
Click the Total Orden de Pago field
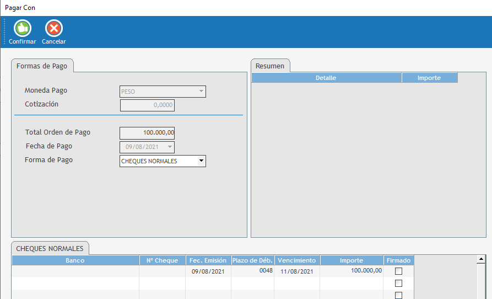147,133
